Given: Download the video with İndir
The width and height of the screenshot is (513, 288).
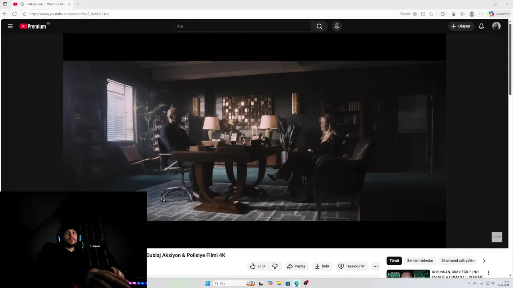Looking at the screenshot, I should click(x=322, y=266).
